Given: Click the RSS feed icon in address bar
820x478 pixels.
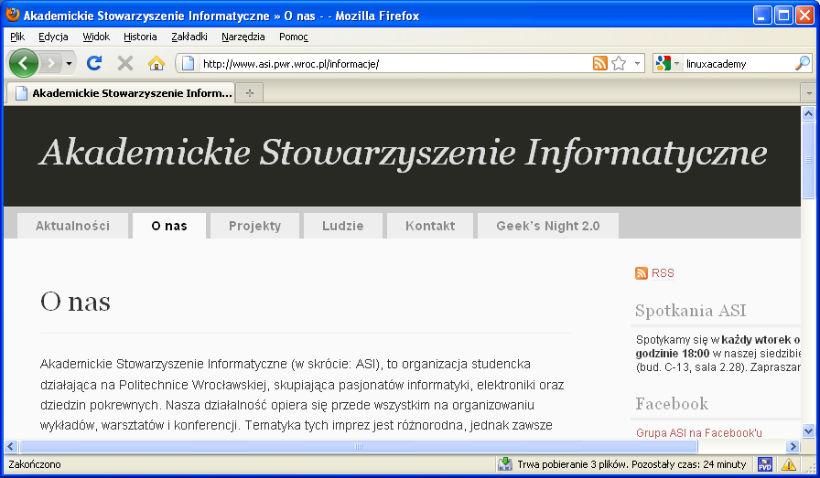Looking at the screenshot, I should [599, 63].
